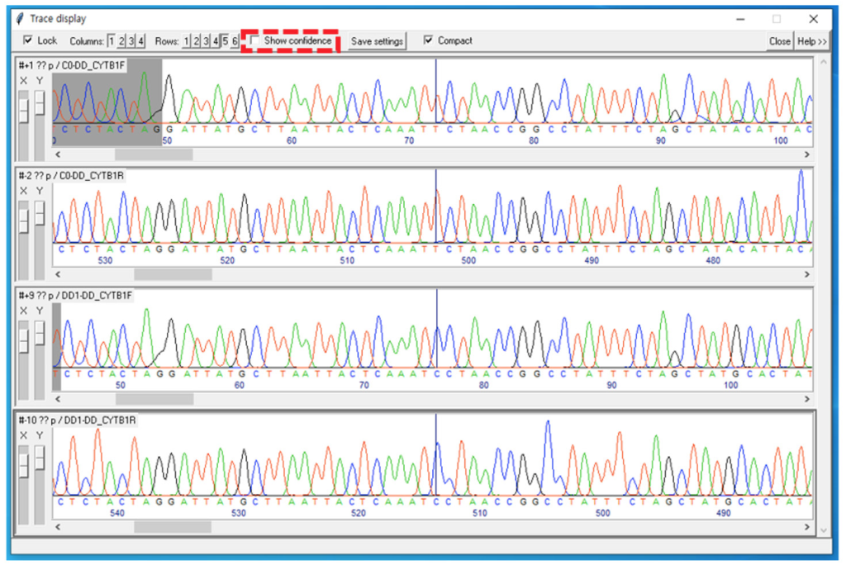This screenshot has height=565, width=846.
Task: Select the DD1-DD_CYTB1F trace header label
Action: point(76,295)
